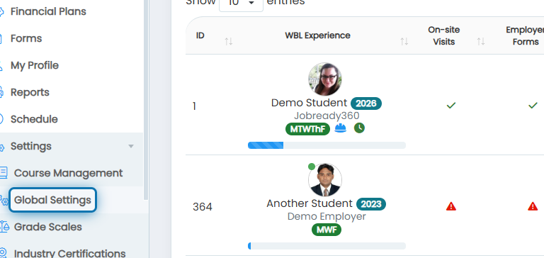
Task: Sort by WBL Experience column arrows
Action: point(404,42)
